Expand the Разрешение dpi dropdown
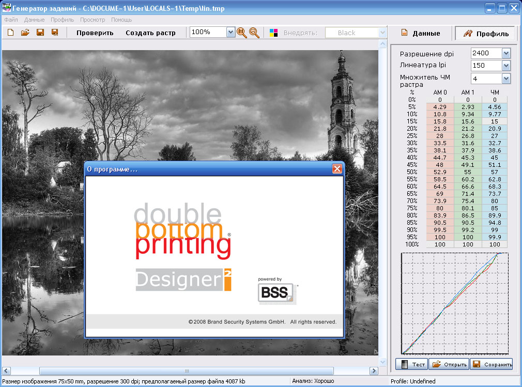 tap(505, 53)
